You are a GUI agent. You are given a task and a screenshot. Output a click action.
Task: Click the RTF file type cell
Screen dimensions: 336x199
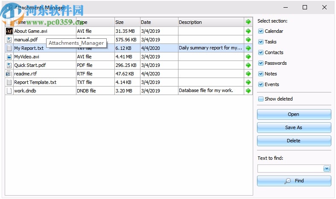[x=95, y=74]
